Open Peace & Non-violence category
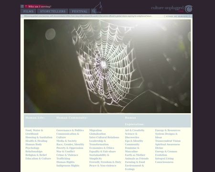 pos(103,165)
